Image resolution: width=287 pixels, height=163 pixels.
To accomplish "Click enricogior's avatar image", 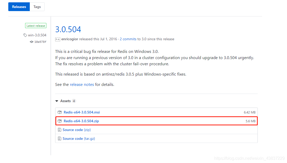I will point(58,39).
